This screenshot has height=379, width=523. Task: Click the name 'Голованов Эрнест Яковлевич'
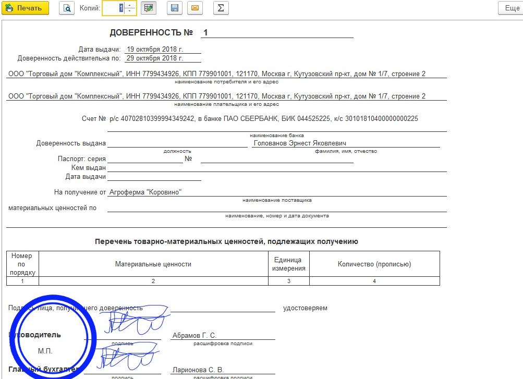[x=300, y=143]
